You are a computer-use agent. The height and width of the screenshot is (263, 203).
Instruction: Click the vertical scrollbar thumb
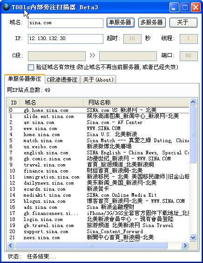[193, 134]
